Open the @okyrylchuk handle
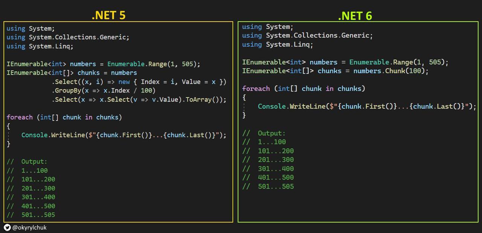Viewport: 482px width, 233px height. [29, 227]
